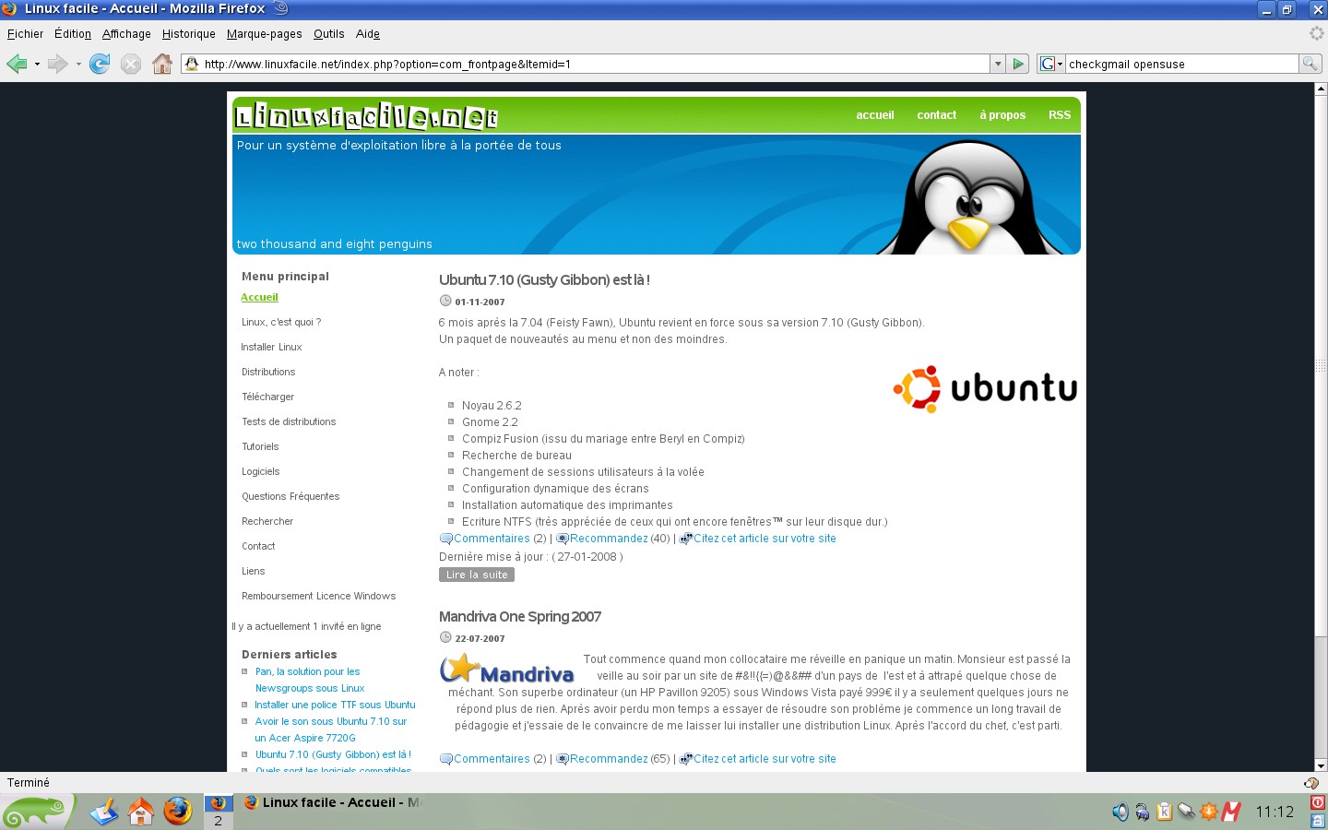The image size is (1328, 830).
Task: Open the Marque-pages menu
Action: (265, 34)
